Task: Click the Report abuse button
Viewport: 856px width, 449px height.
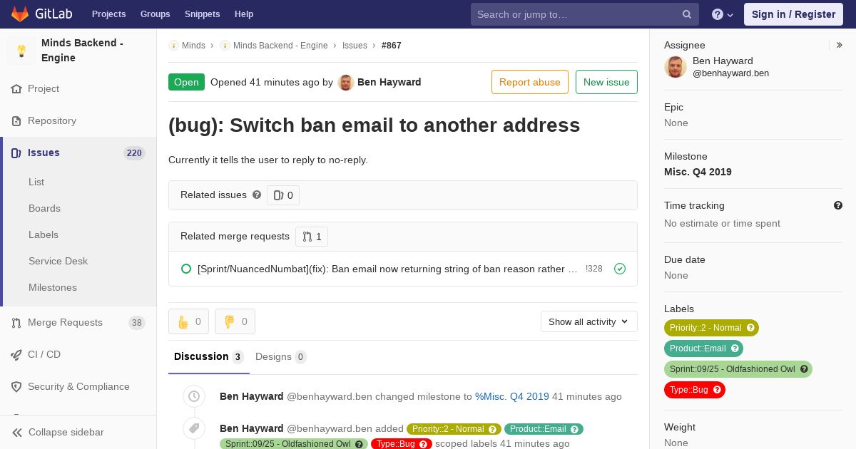Action: click(530, 82)
